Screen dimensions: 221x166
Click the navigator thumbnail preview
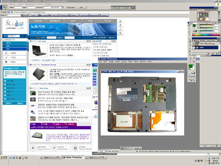click(203, 16)
